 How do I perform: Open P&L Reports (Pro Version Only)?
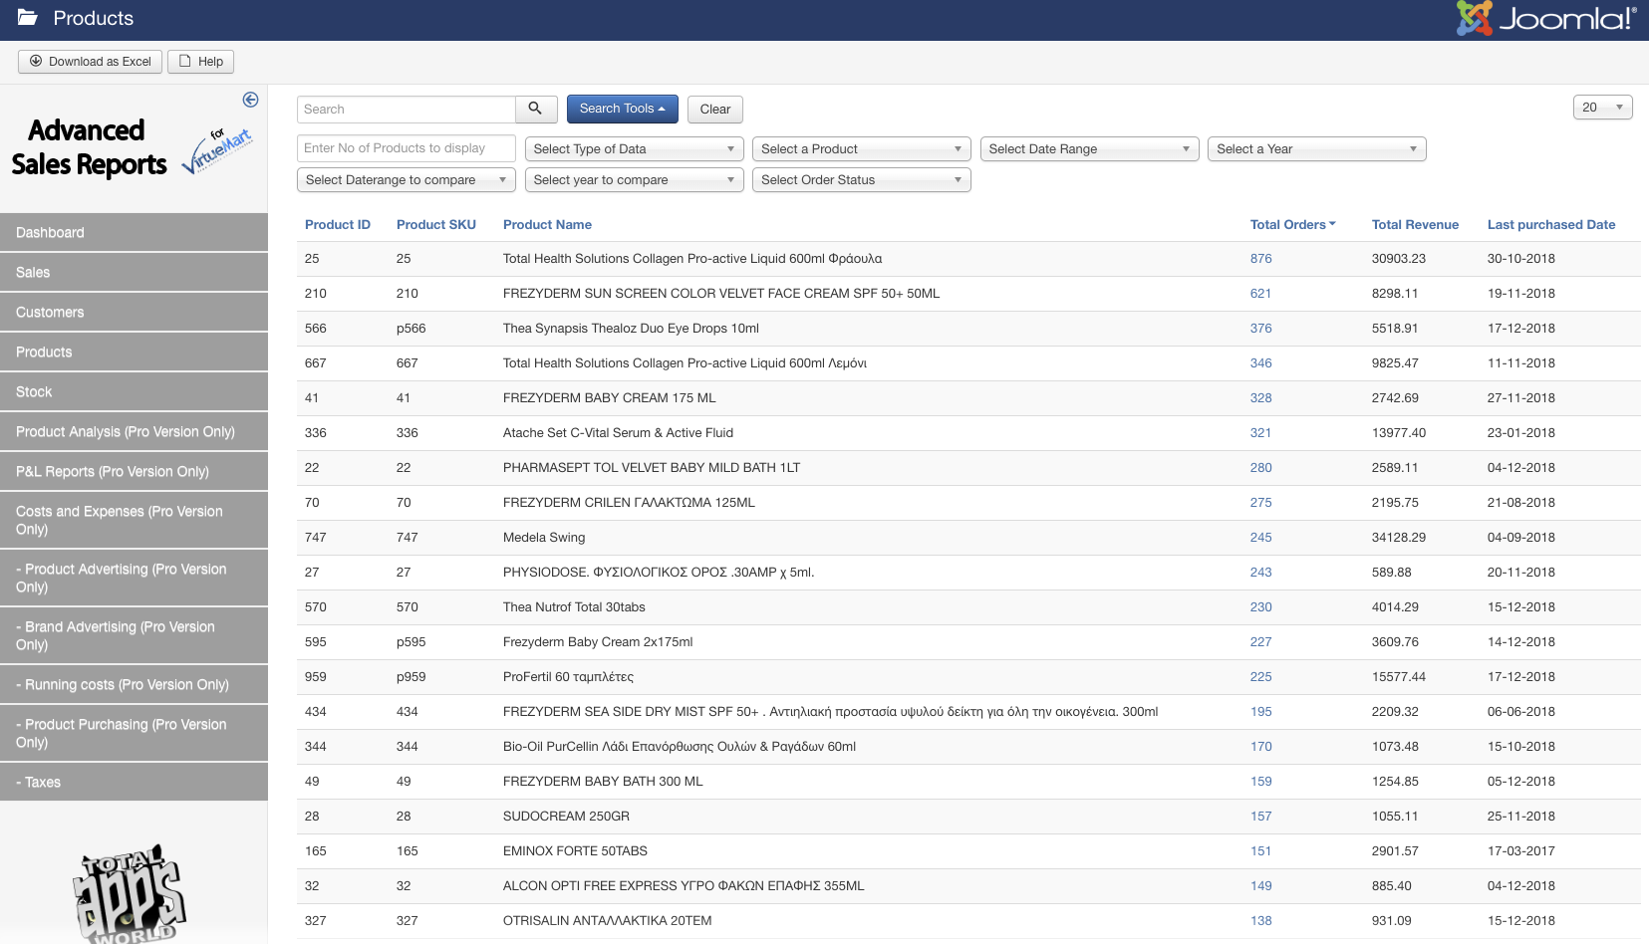[134, 471]
